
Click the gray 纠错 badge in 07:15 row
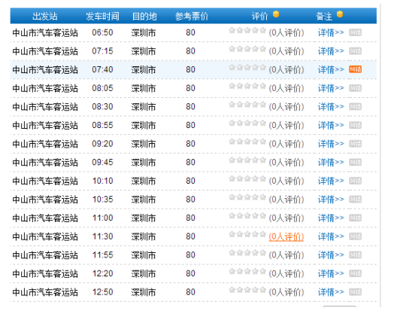[x=355, y=51]
